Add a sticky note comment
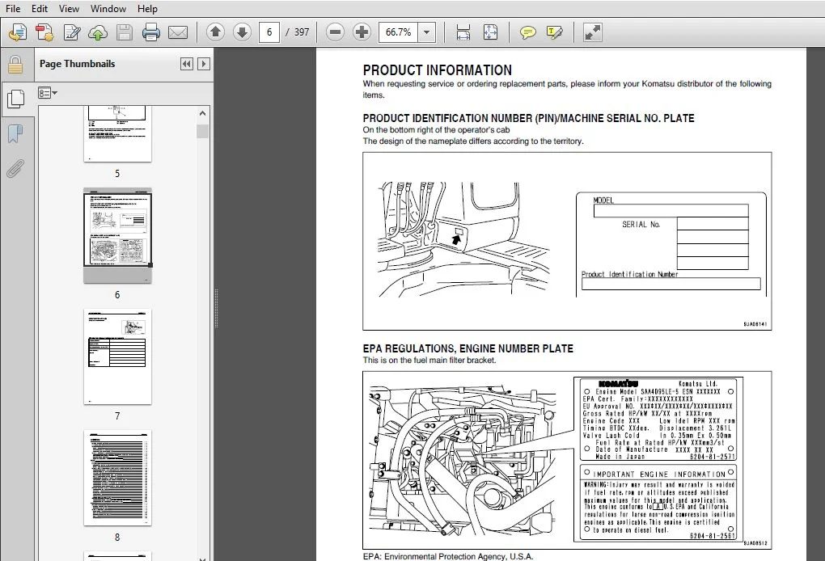This screenshot has width=825, height=561. (527, 32)
